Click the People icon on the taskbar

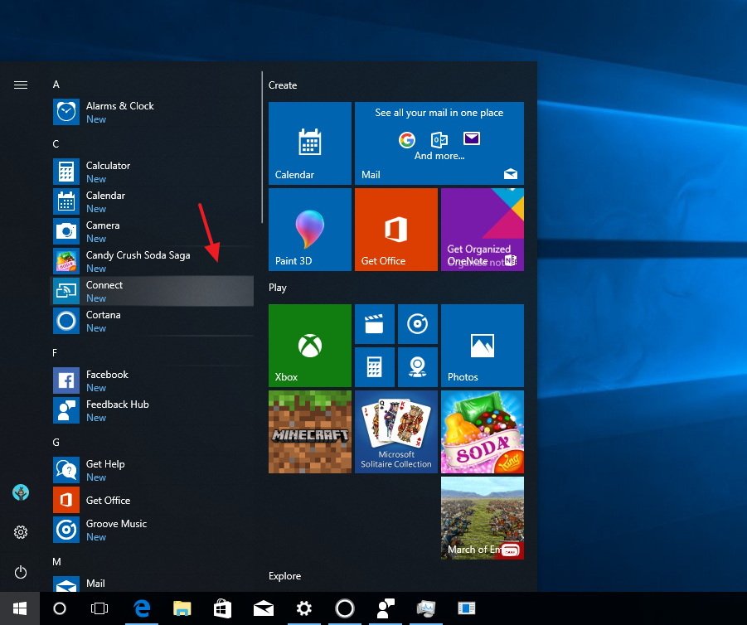(385, 608)
